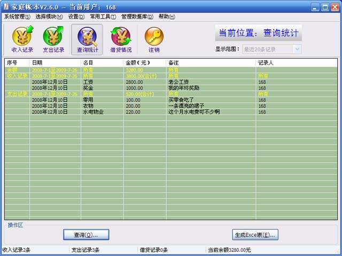This screenshot has width=342, height=256.
Task: Click the 200.00 amount cell
Action: [133, 106]
